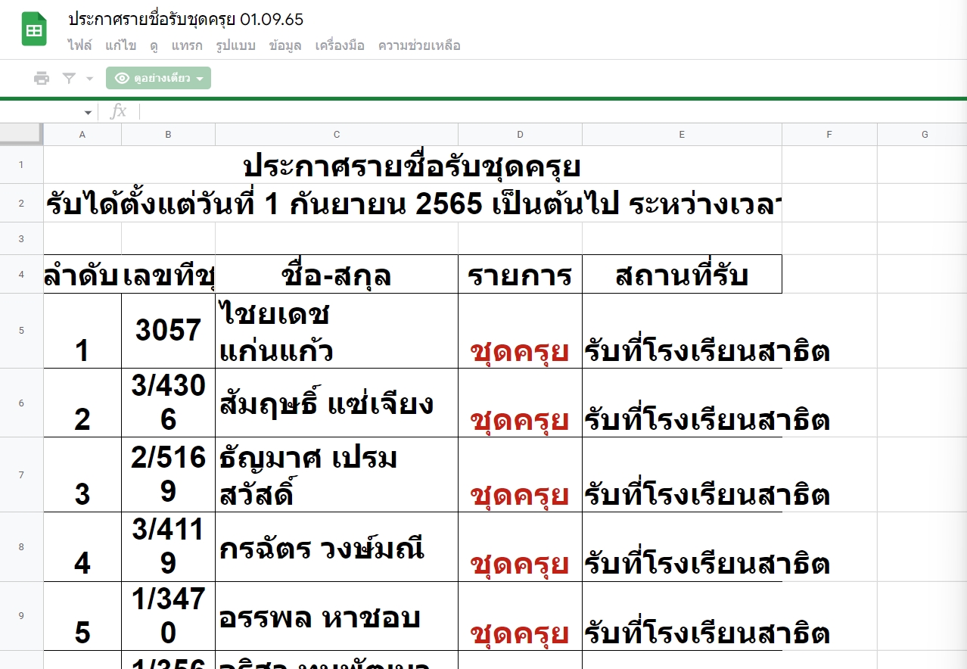Open the ความช่วยเหลือ menu

coord(419,45)
